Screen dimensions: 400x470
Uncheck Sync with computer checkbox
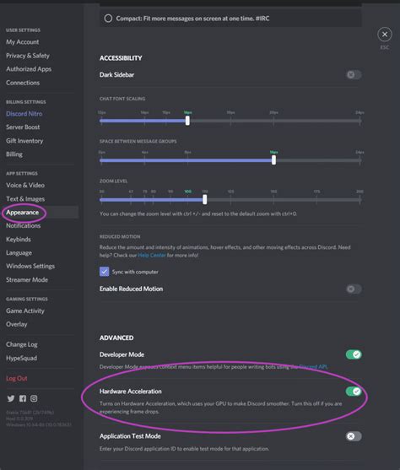[x=104, y=272]
